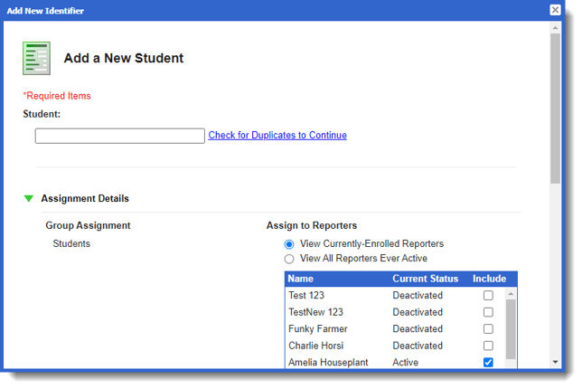Select View All Reporters Ever Active

tap(289, 259)
